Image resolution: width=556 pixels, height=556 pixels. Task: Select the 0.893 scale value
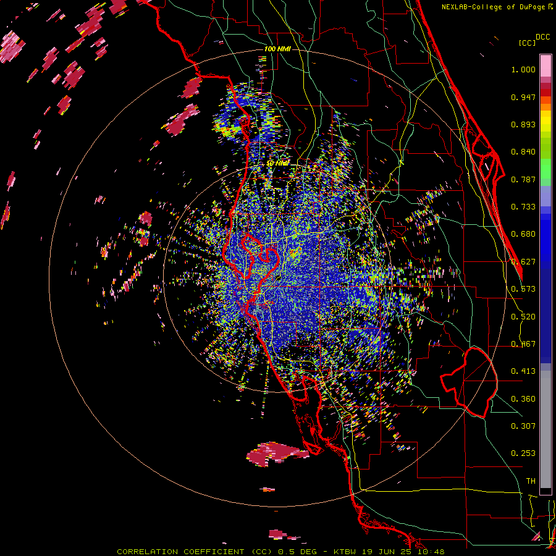(523, 124)
